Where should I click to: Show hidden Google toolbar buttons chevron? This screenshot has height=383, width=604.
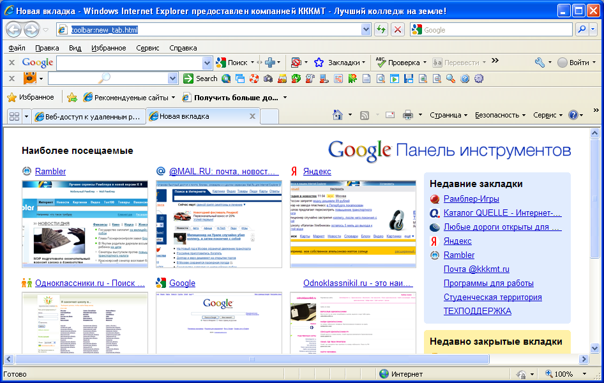(x=495, y=61)
